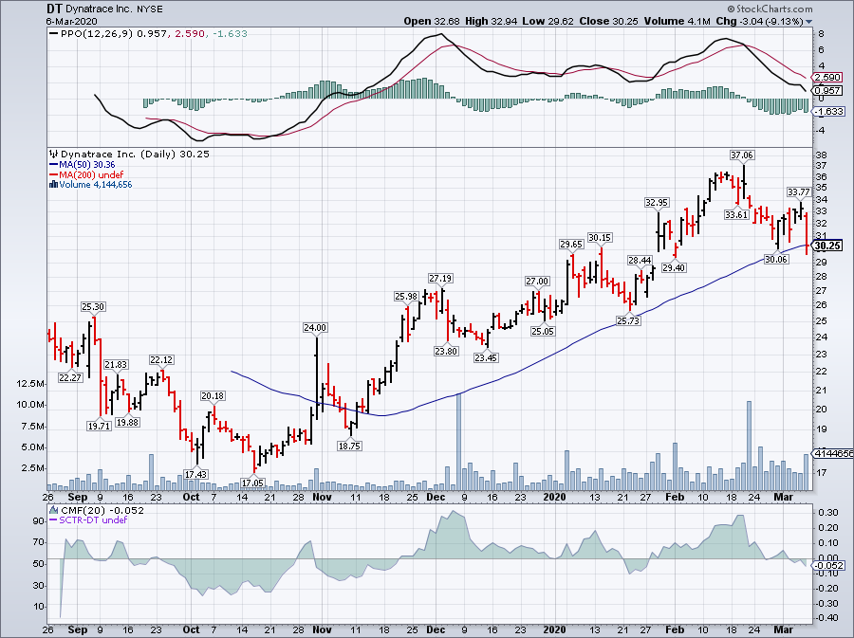Click the 29.65 price label

click(571, 245)
